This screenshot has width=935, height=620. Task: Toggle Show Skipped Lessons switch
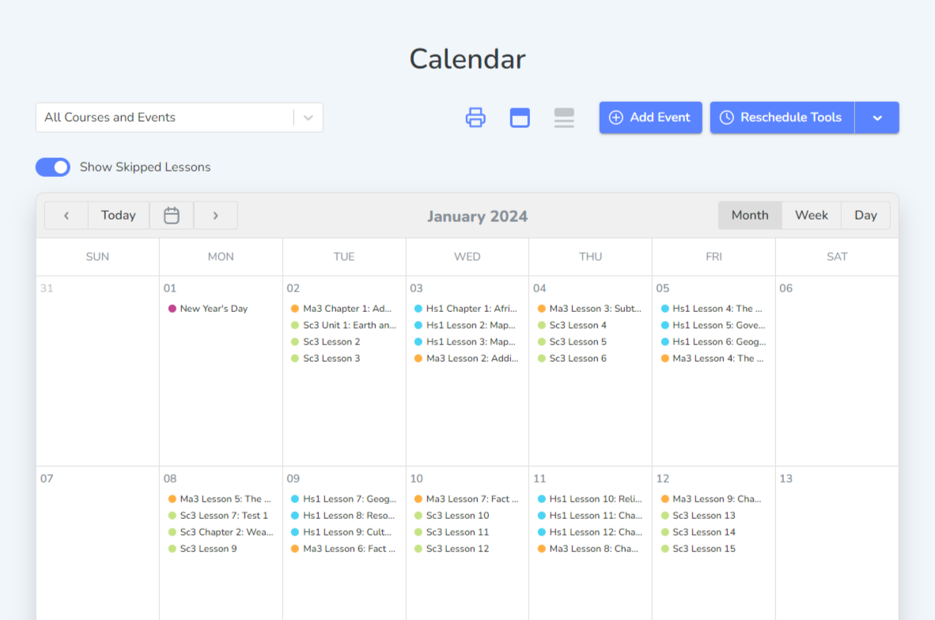[x=53, y=167]
